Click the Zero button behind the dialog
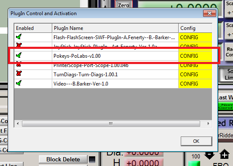This screenshot has width=233, height=166. pos(123,5)
